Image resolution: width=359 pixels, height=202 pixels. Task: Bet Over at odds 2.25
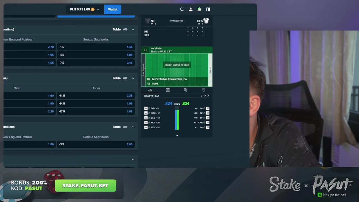[x=29, y=111]
